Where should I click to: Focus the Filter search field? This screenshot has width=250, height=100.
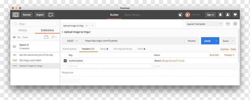click(35, 24)
